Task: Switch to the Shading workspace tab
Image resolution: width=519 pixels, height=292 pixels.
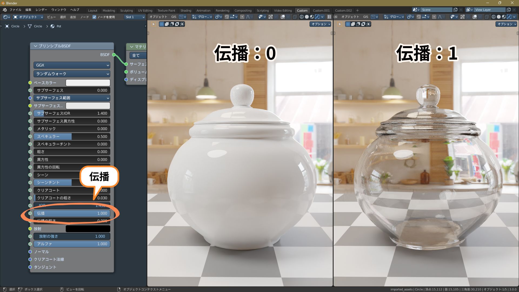Action: (x=186, y=11)
